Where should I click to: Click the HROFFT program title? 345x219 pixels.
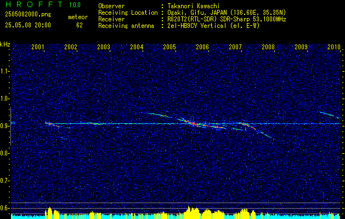tap(34, 4)
